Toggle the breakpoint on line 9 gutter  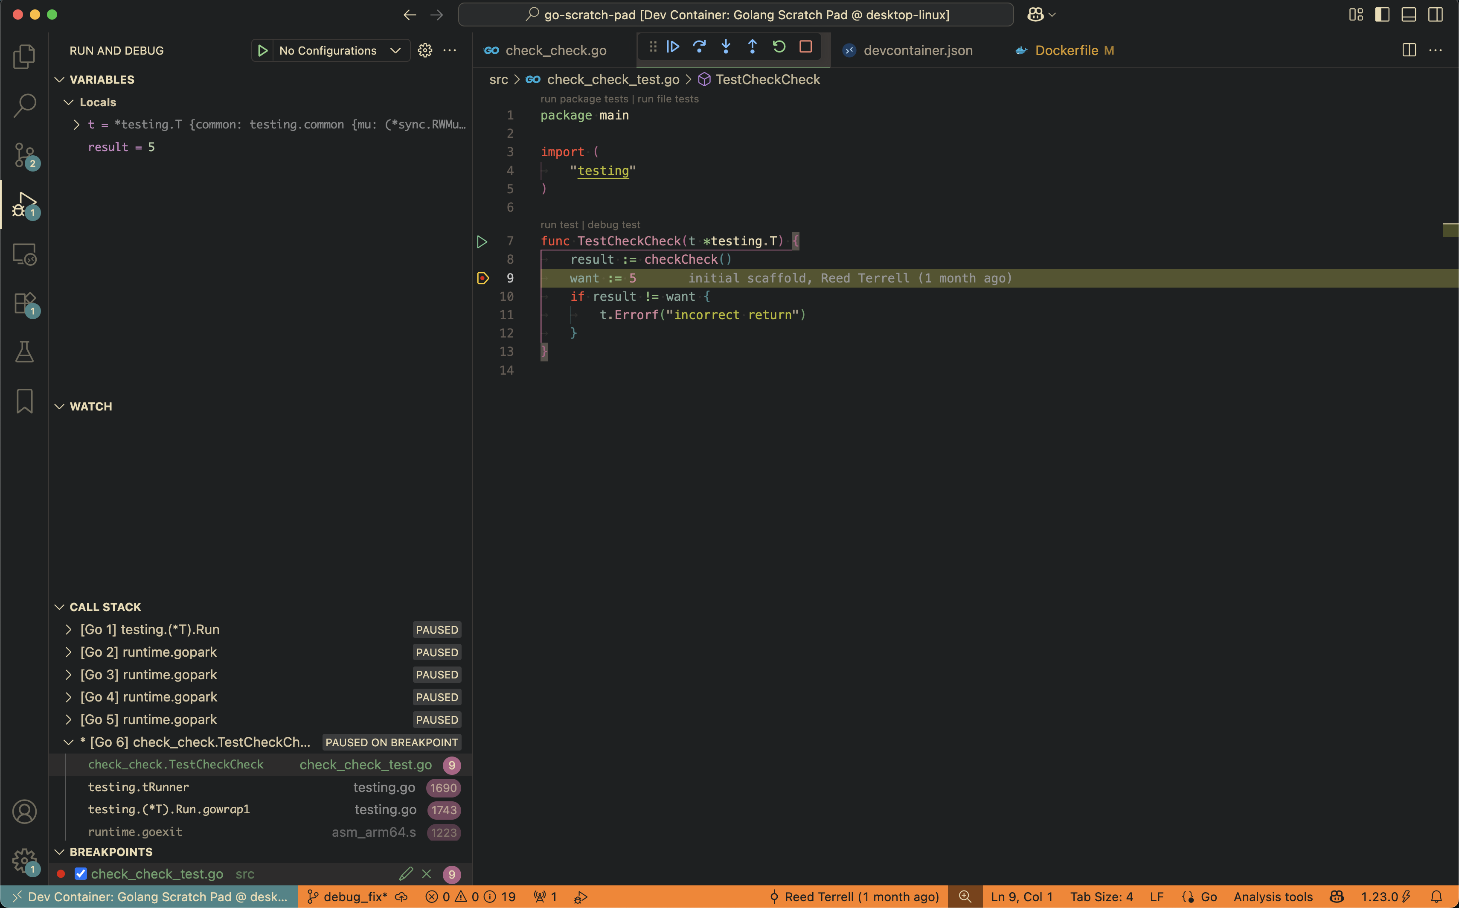(x=483, y=278)
